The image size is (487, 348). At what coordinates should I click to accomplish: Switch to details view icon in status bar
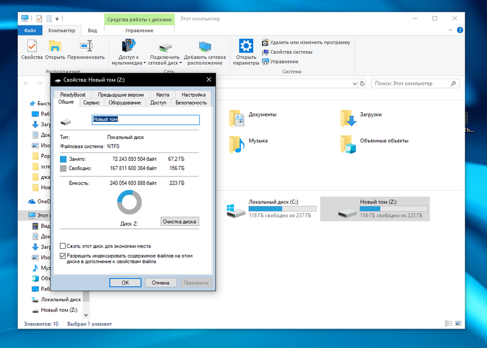(449, 324)
